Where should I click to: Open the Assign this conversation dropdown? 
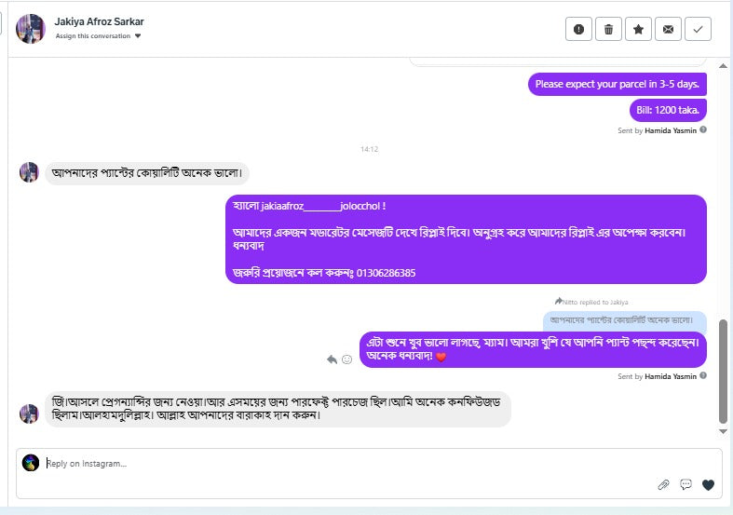tap(98, 36)
